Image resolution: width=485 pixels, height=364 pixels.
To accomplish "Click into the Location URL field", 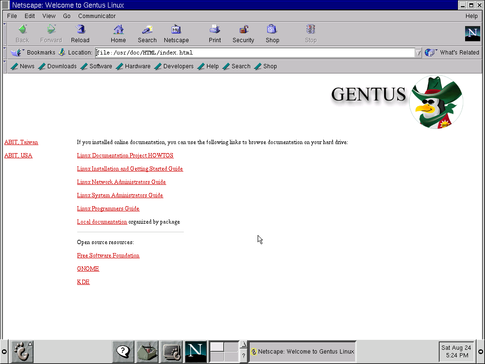I will pos(254,53).
